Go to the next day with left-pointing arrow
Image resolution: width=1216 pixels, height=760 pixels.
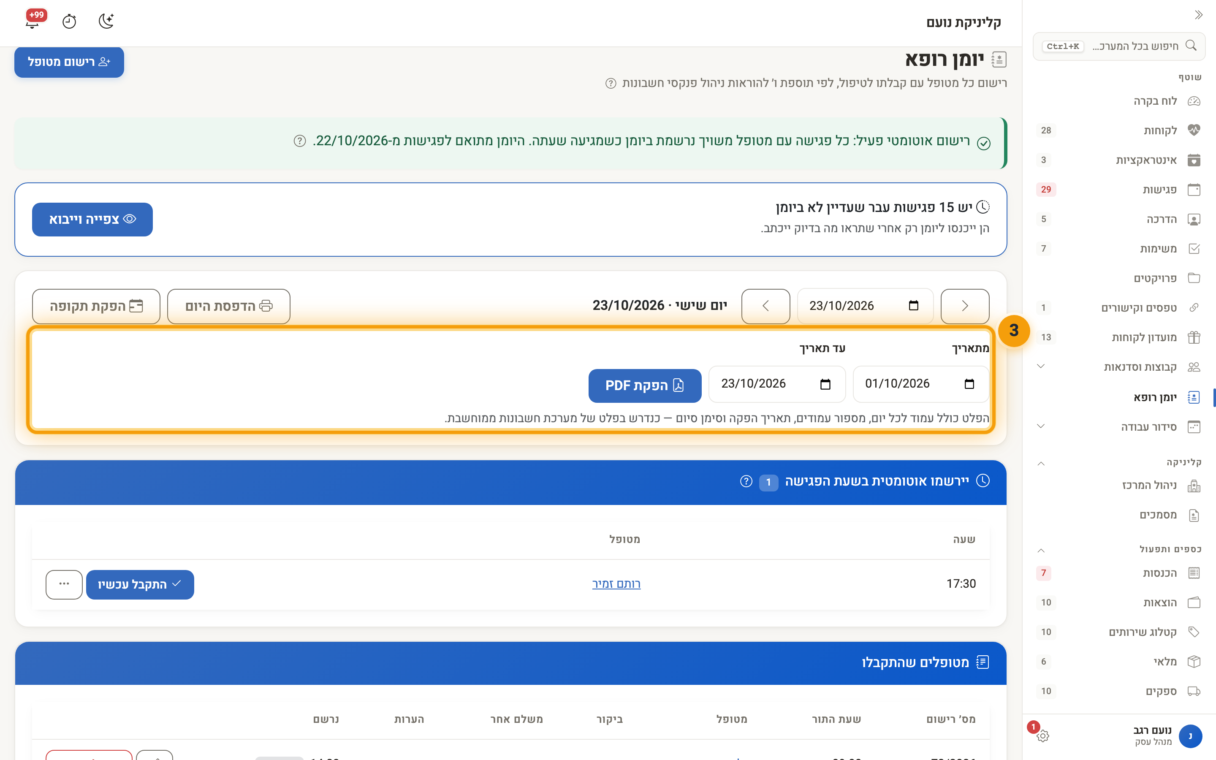(x=766, y=306)
